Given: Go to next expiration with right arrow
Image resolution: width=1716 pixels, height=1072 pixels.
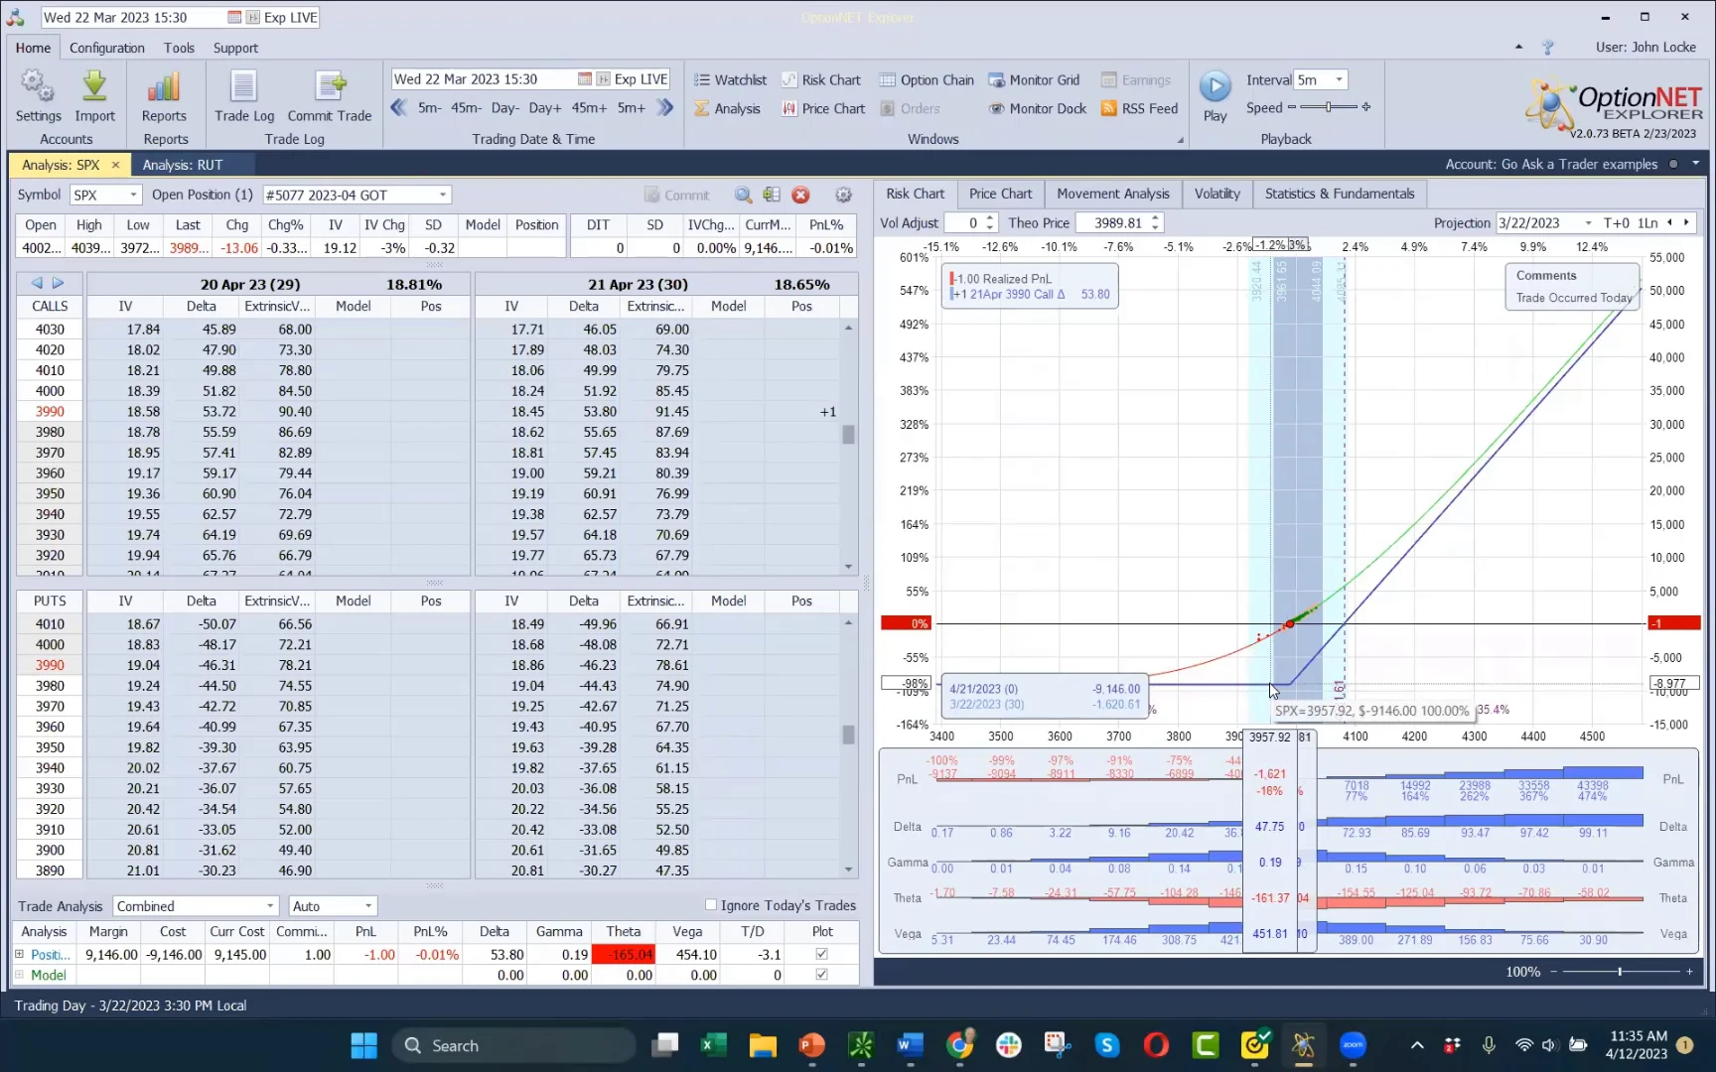Looking at the screenshot, I should coord(58,283).
